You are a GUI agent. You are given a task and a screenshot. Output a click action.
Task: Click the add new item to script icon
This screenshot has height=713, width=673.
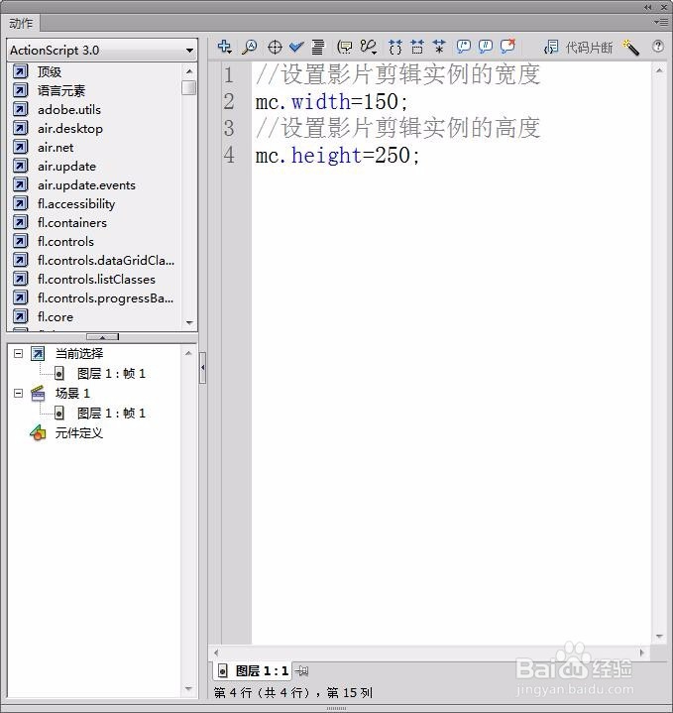[224, 47]
